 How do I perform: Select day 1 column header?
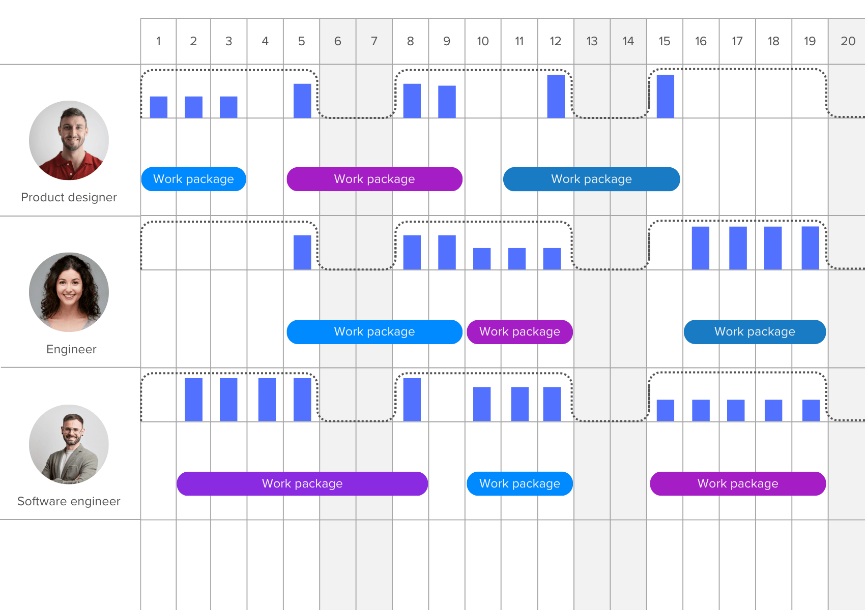click(158, 41)
